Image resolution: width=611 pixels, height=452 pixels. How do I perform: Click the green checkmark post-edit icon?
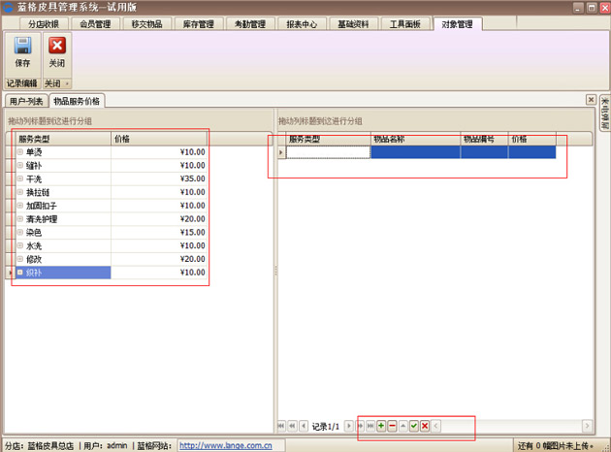[x=414, y=426]
